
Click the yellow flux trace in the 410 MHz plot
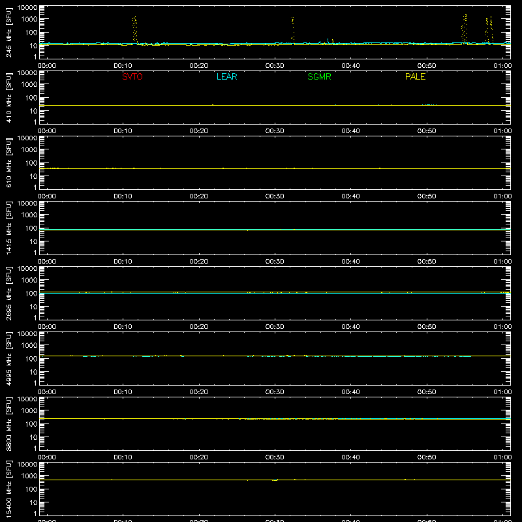[275, 105]
